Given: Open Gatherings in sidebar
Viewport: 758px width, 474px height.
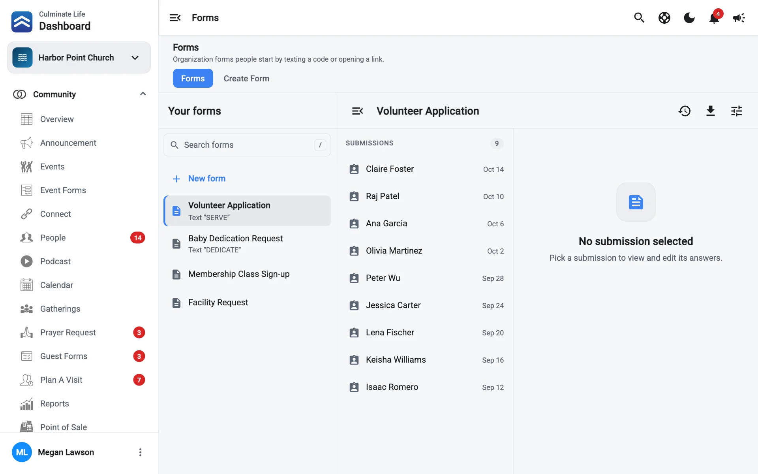Looking at the screenshot, I should tap(79, 309).
